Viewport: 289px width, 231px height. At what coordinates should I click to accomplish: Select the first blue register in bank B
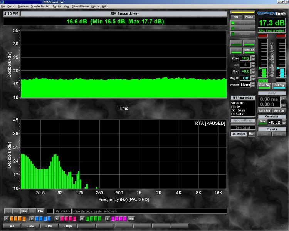coord(37,219)
